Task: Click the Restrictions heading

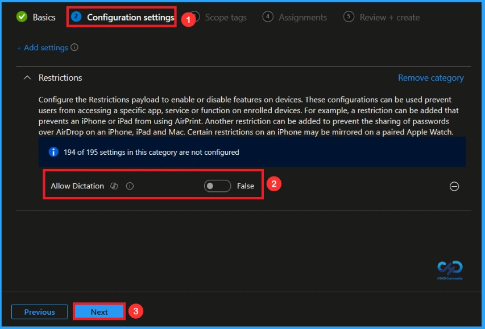Action: tap(60, 77)
